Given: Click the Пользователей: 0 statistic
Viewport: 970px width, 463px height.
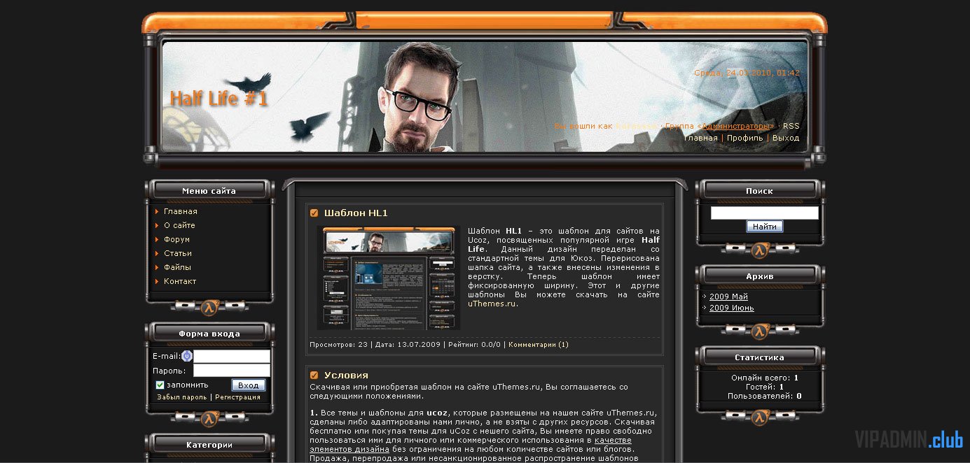Looking at the screenshot, I should click(x=765, y=396).
